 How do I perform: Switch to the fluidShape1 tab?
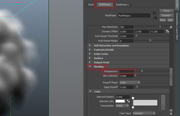pyautogui.click(x=105, y=5)
